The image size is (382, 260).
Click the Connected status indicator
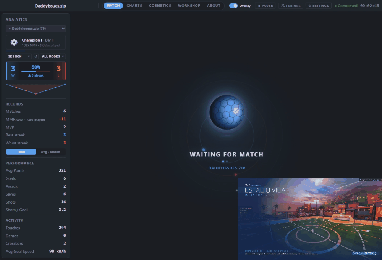[x=346, y=6]
